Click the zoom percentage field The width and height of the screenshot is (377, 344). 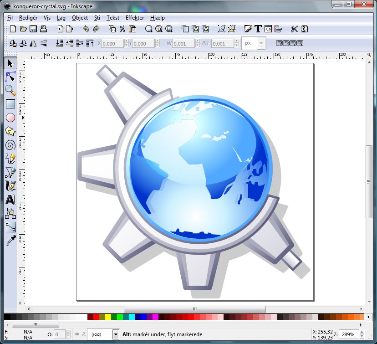click(348, 334)
